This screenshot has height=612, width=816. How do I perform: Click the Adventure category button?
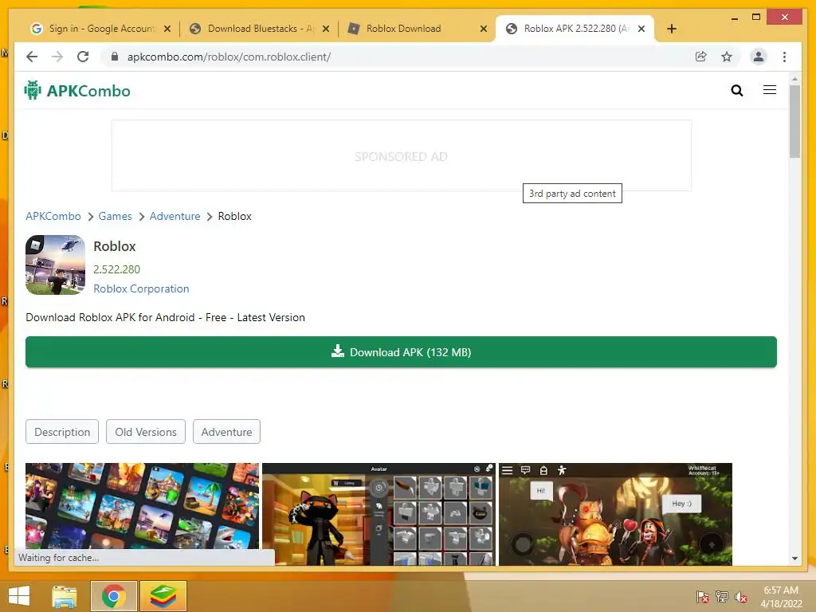click(x=226, y=432)
